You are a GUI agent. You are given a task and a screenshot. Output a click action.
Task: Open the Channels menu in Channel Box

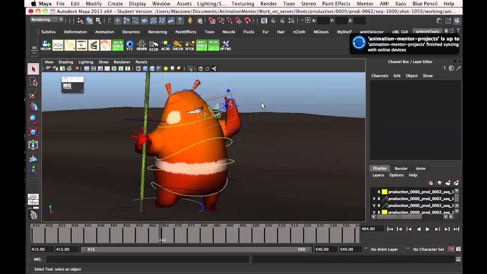(x=380, y=76)
